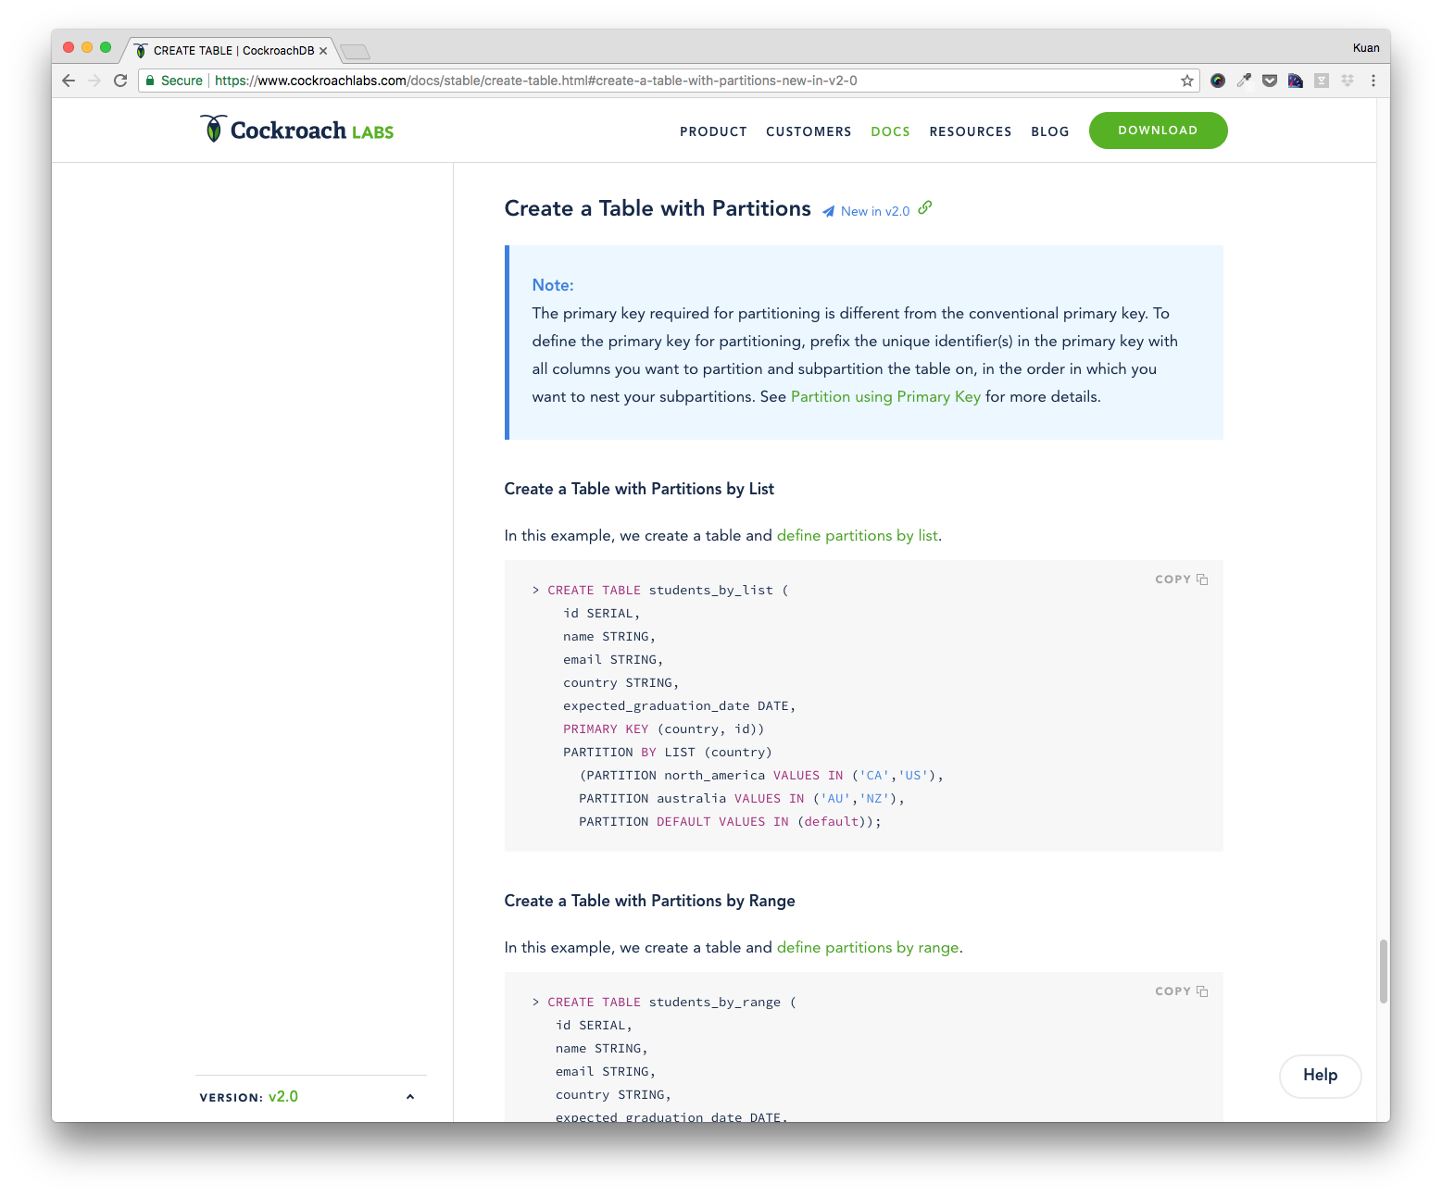Click the PARTITION DEFAULT VALUES code line
This screenshot has height=1196, width=1442.
pos(731,822)
